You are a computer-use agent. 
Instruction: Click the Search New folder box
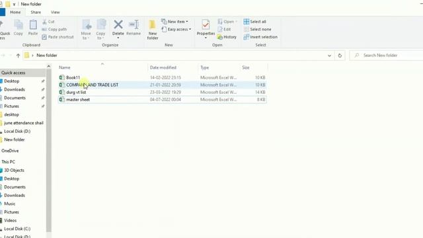(386, 56)
